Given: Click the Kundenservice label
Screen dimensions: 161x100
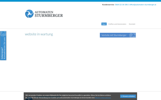Looking at the screenshot, I should point(108,5).
